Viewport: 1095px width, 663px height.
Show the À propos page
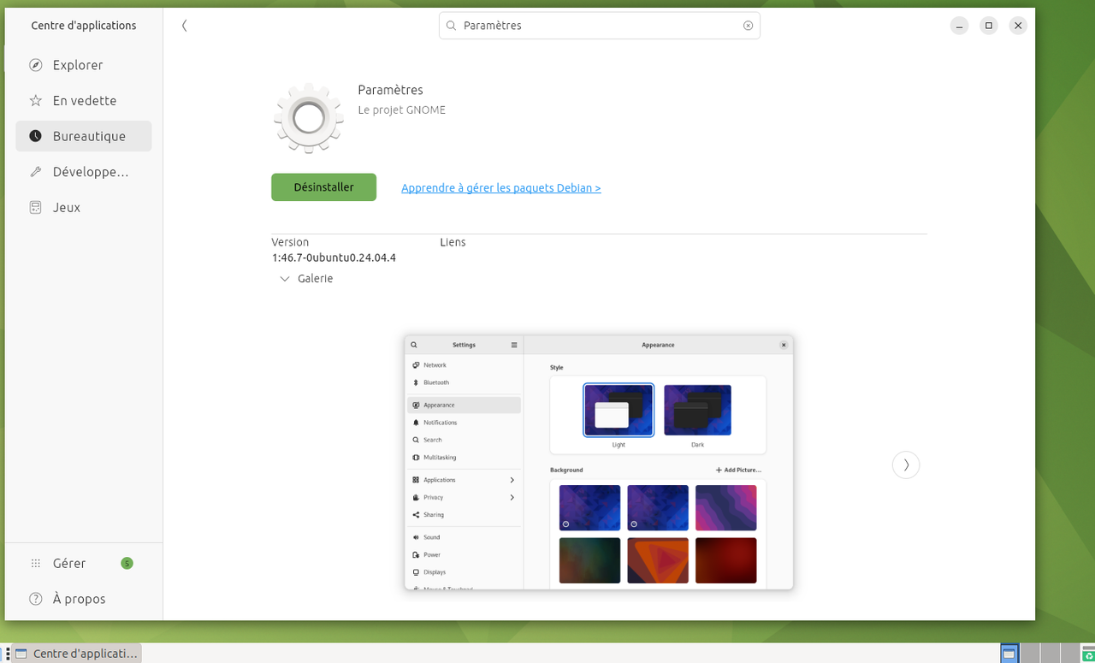84,599
